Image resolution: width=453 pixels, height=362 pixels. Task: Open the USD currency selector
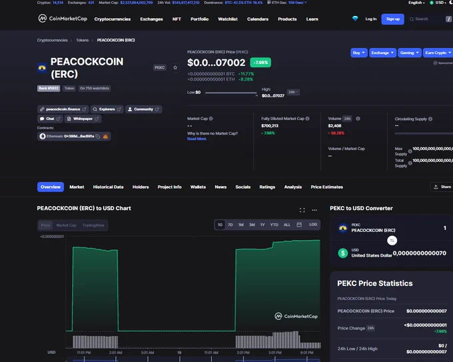pos(438,3)
